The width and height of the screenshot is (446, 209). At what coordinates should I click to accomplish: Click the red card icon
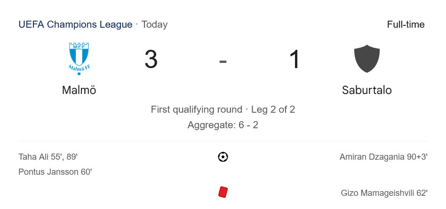[x=223, y=192]
